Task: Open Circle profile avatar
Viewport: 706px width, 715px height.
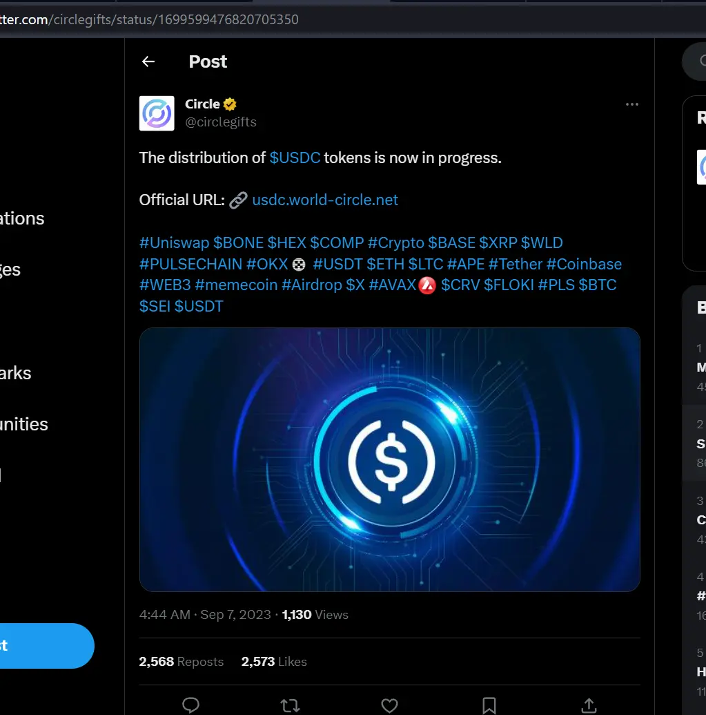Action: click(157, 113)
